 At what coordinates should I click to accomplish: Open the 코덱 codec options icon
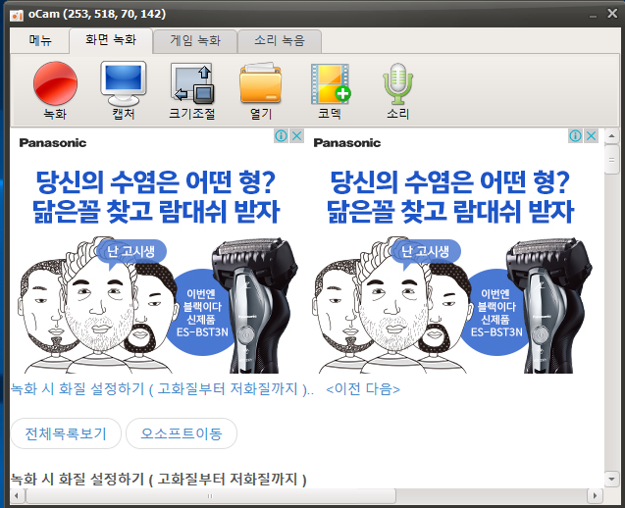[330, 90]
